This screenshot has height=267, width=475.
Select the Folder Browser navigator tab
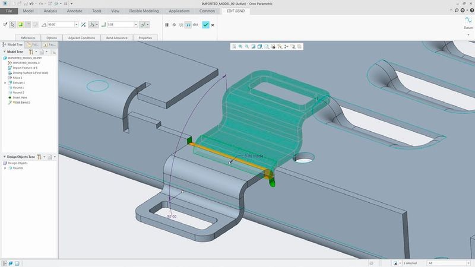[x=33, y=44]
